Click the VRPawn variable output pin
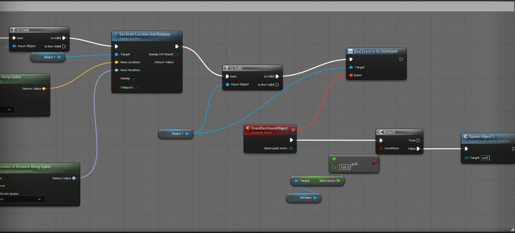This screenshot has width=515, height=233. tap(315, 198)
